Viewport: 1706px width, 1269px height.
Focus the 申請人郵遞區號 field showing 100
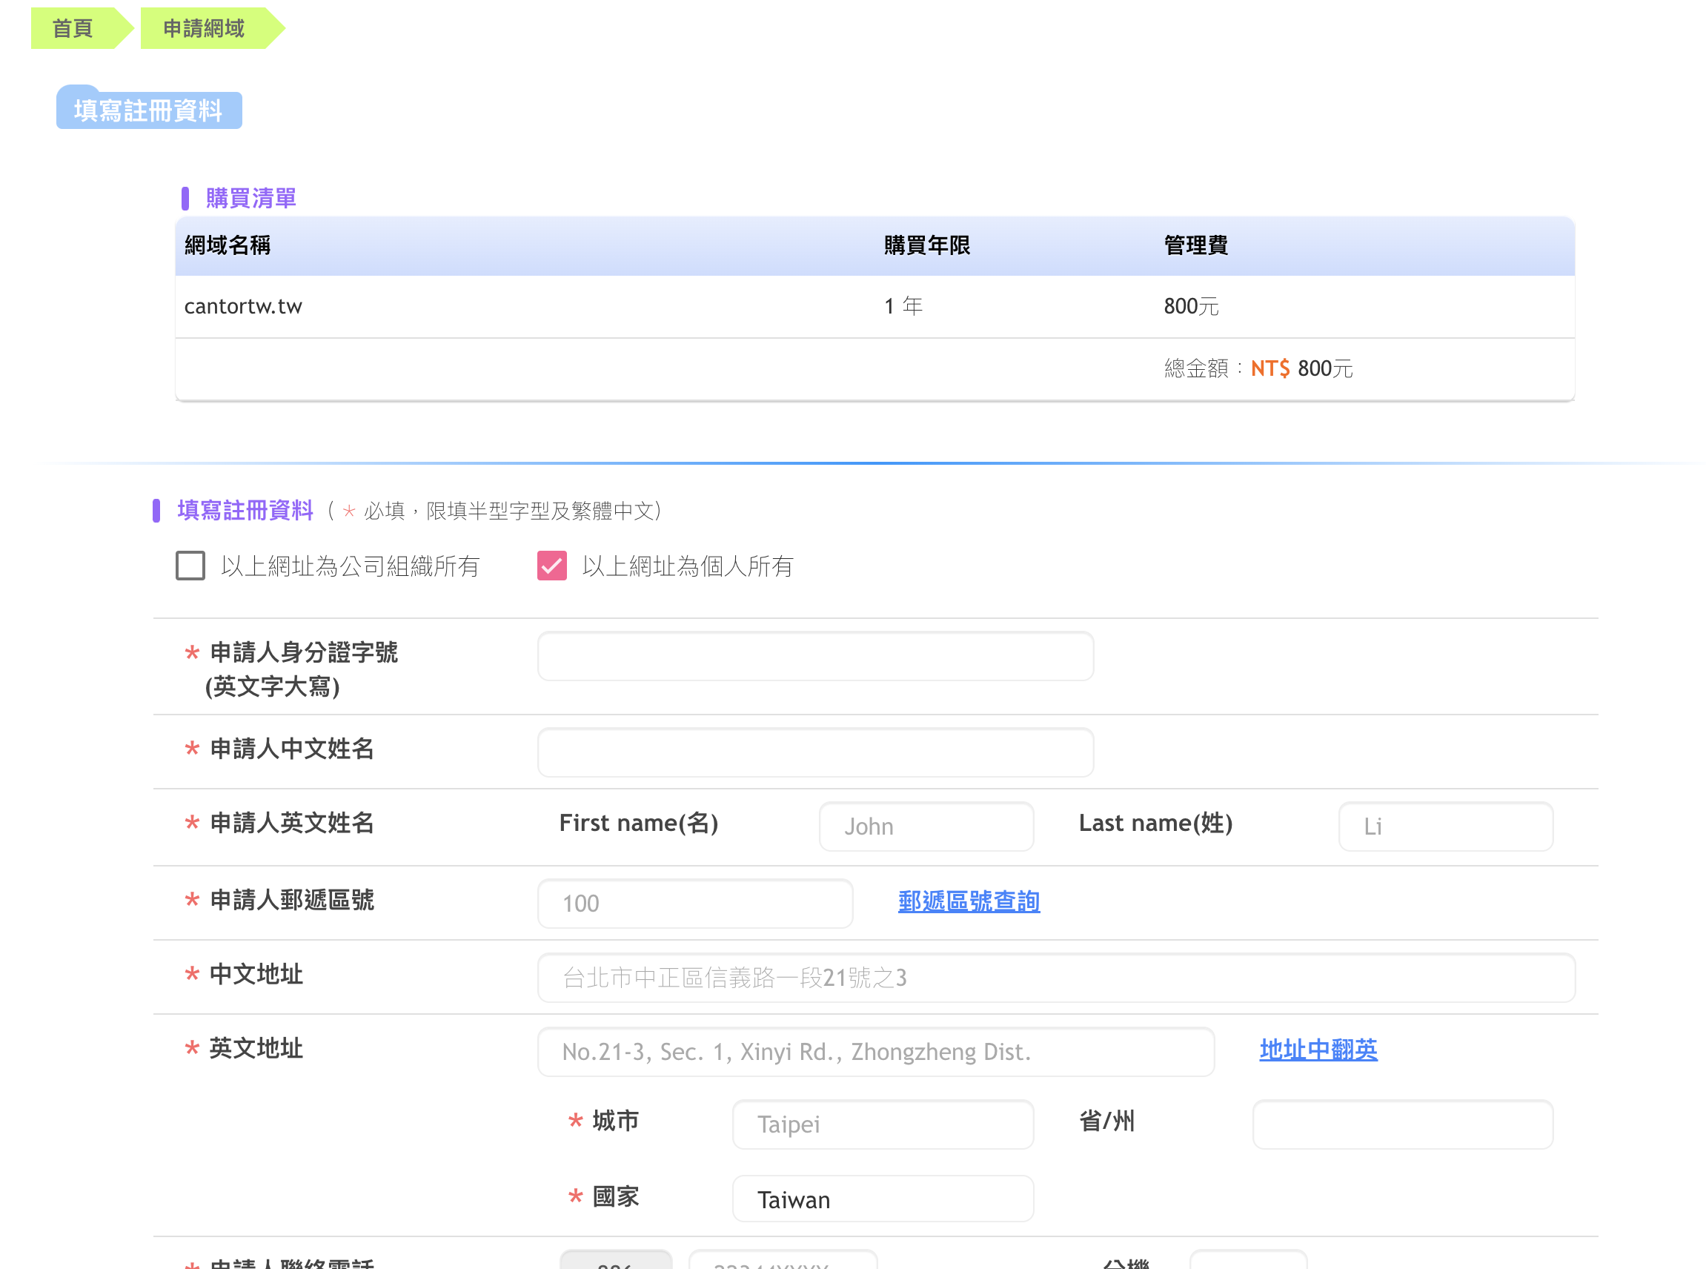(x=694, y=904)
